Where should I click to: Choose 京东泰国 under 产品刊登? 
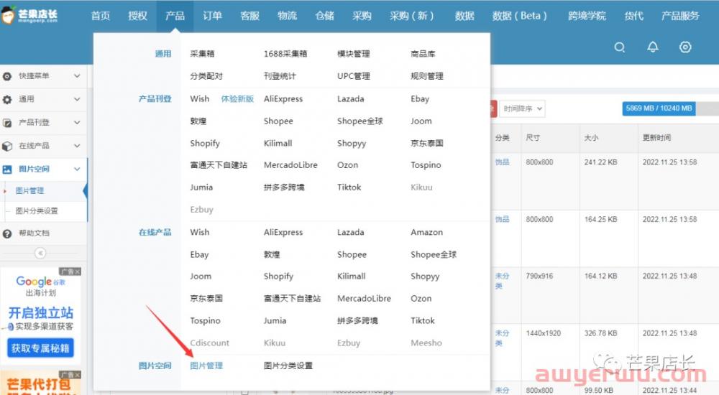[x=427, y=143]
